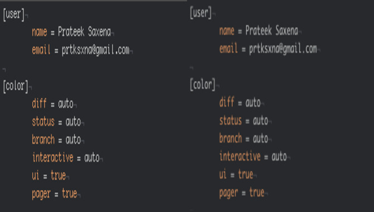Click the 'status' key in left pane
Screen dimensions: 374x212
(43, 122)
